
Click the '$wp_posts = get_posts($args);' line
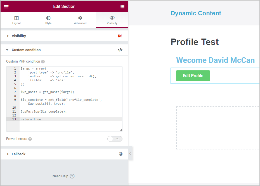click(x=47, y=92)
